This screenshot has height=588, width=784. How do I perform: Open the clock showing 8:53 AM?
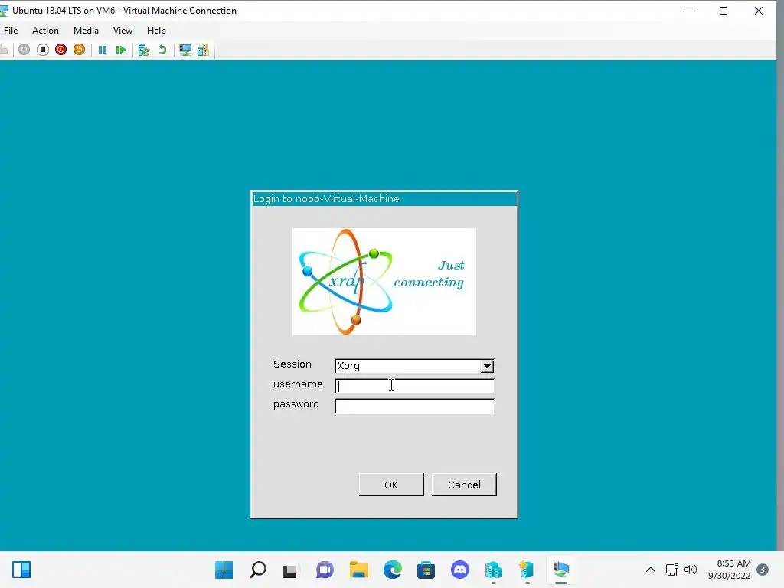click(x=730, y=570)
